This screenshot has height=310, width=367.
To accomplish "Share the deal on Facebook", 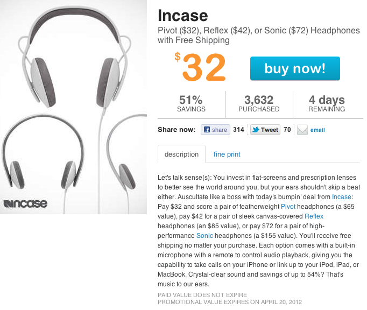I will 215,130.
